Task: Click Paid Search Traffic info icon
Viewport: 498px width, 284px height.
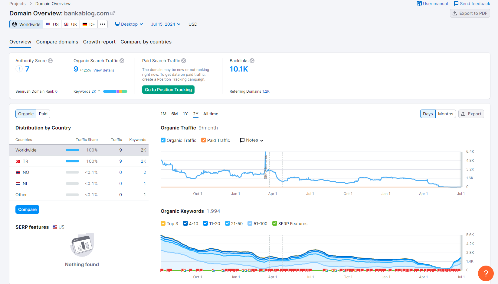Action: coord(184,61)
